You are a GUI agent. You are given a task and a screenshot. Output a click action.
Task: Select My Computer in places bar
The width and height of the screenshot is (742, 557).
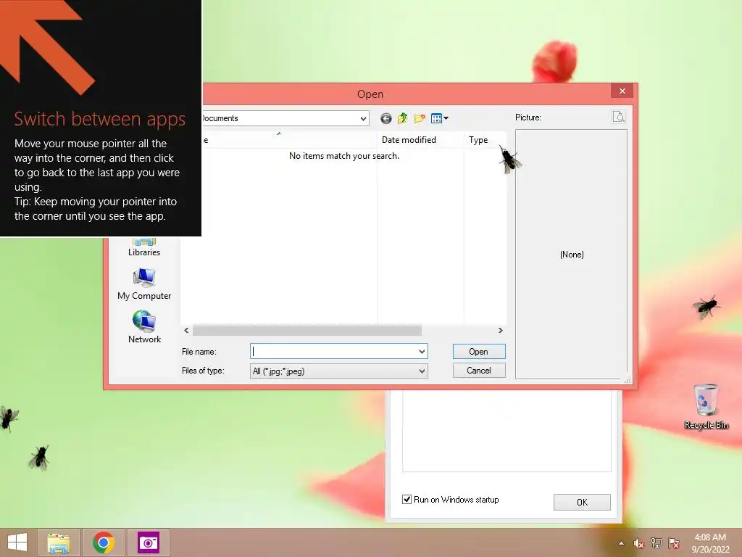tap(144, 284)
